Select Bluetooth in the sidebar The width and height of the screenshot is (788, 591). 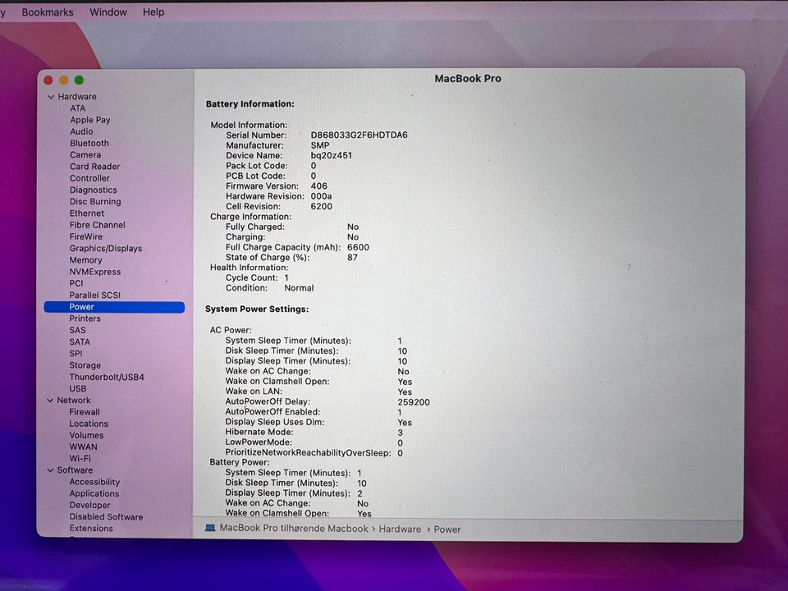[89, 143]
